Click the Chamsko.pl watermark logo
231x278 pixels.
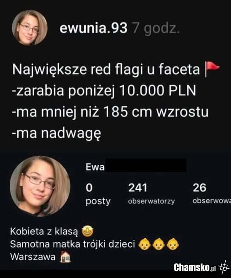pos(194,267)
